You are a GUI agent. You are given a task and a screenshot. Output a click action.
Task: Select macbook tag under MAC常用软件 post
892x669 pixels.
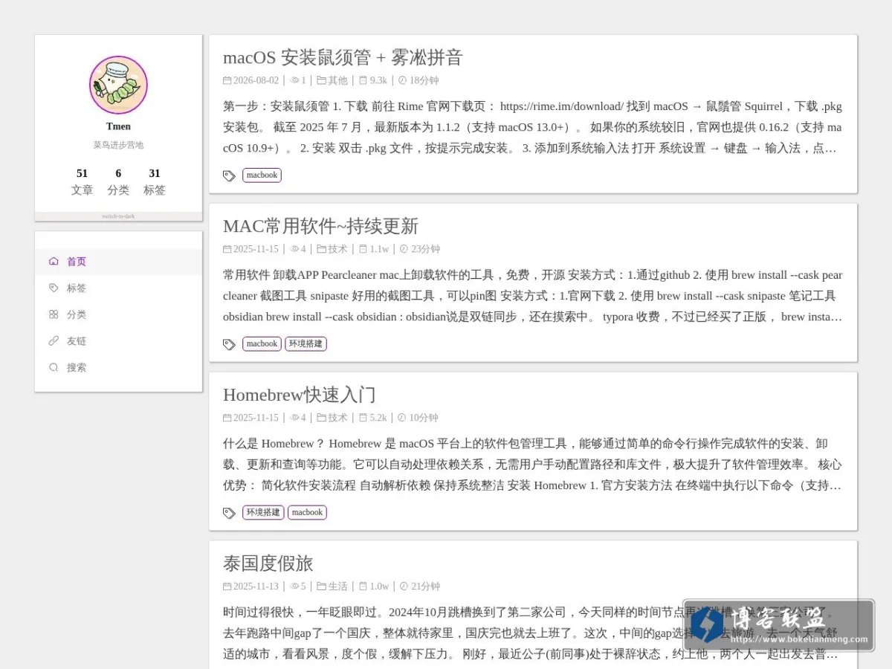(x=262, y=344)
